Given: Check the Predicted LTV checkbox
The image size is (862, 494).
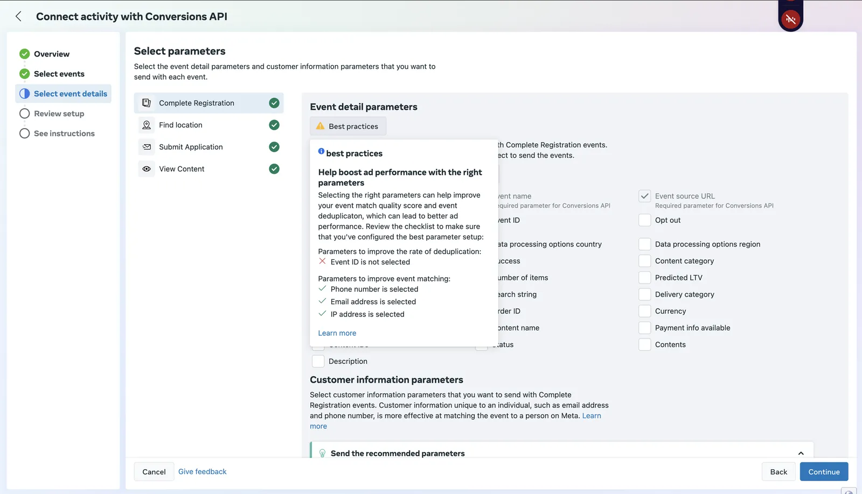Looking at the screenshot, I should (644, 278).
